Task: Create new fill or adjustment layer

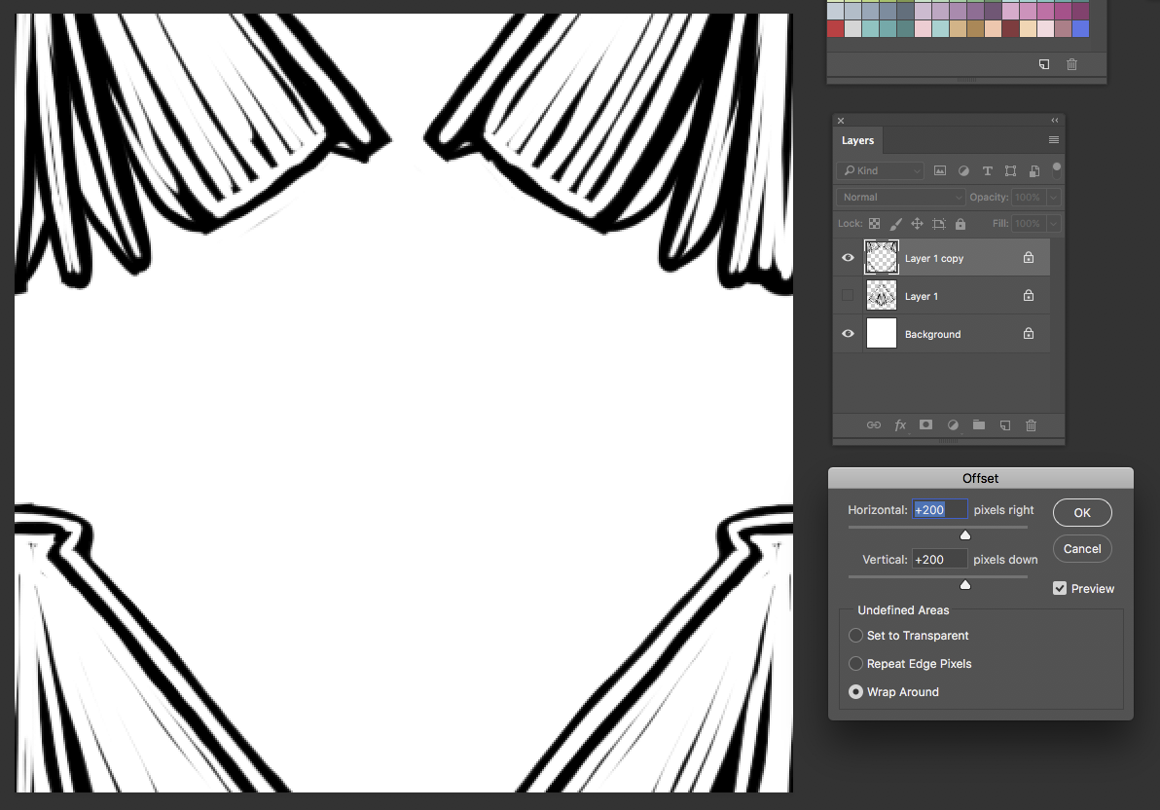Action: pos(953,425)
